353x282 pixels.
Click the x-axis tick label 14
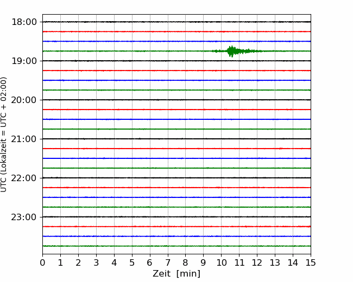(x=293, y=262)
